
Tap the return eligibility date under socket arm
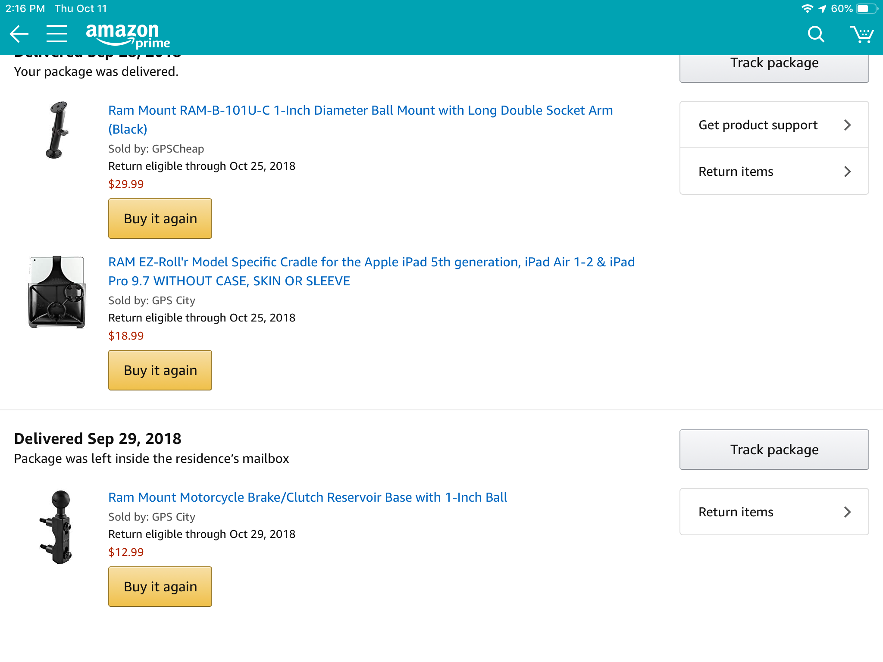tap(202, 166)
